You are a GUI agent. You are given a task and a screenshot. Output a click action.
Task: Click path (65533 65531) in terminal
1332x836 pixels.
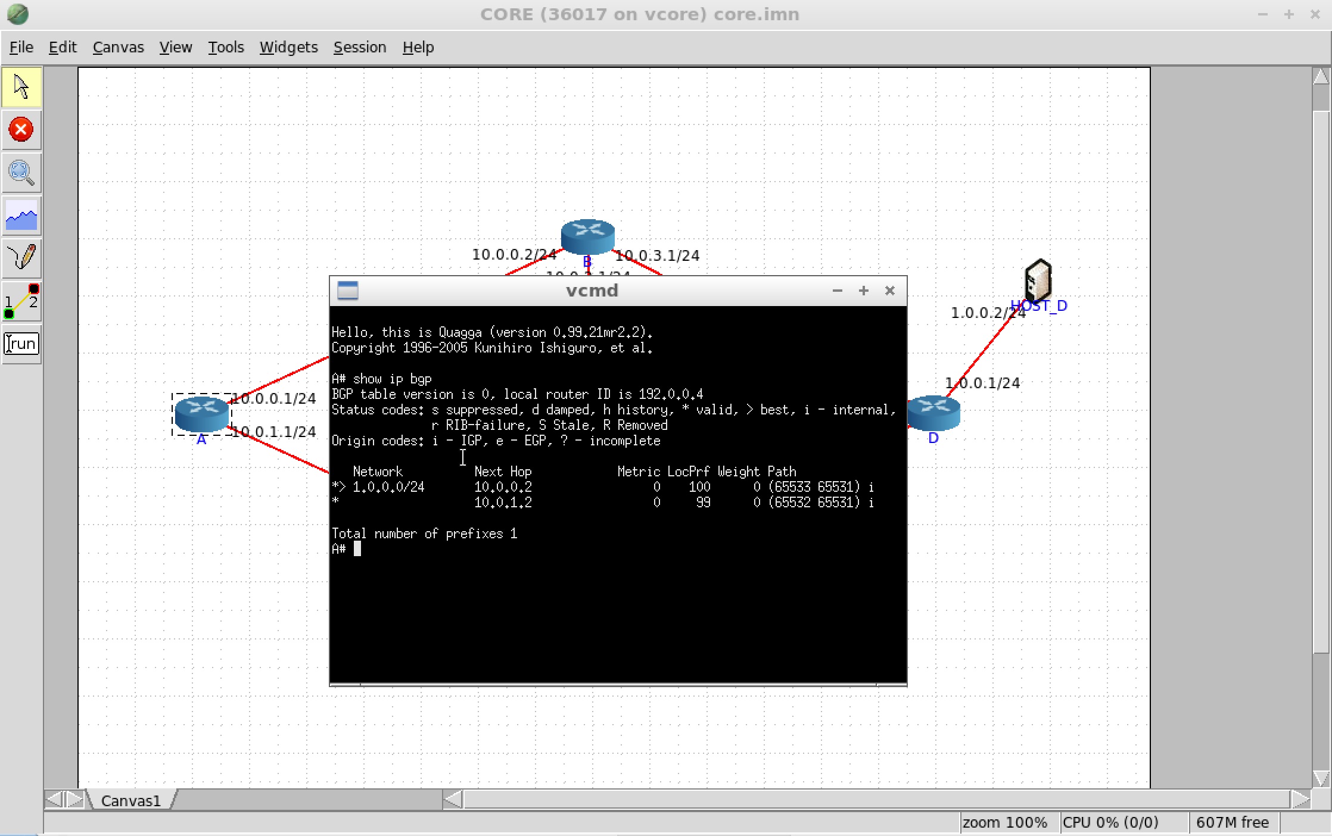(814, 487)
